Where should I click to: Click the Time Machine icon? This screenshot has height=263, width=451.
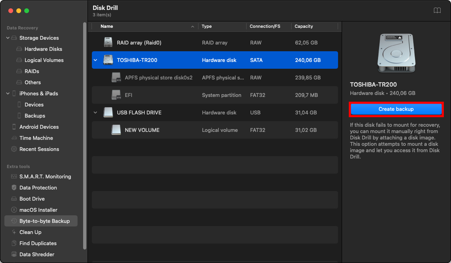click(x=14, y=138)
